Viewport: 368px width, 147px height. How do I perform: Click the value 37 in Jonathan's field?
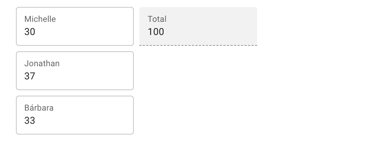click(x=30, y=76)
